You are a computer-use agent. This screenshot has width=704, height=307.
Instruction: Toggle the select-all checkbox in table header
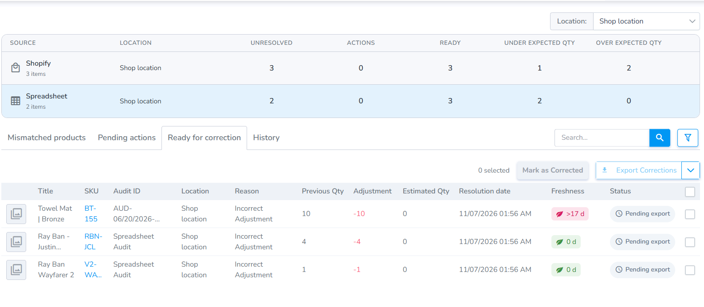690,192
